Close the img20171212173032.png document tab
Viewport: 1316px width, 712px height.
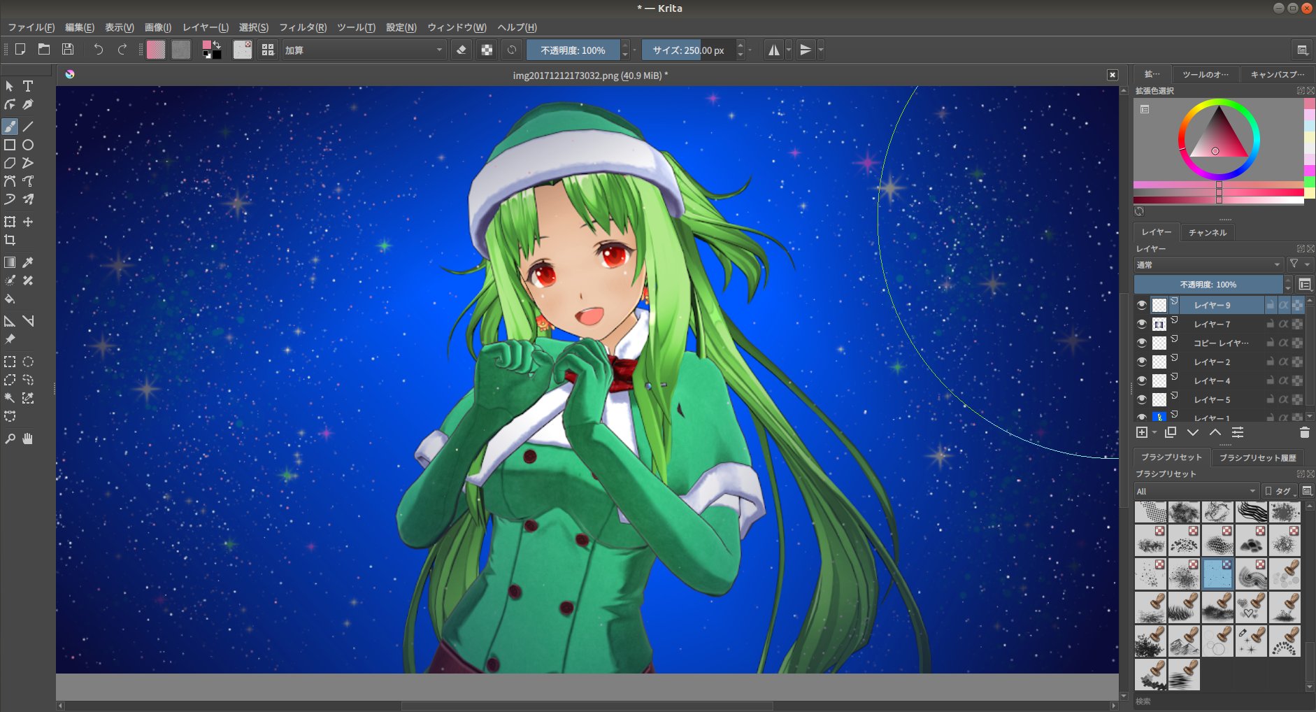click(1113, 75)
